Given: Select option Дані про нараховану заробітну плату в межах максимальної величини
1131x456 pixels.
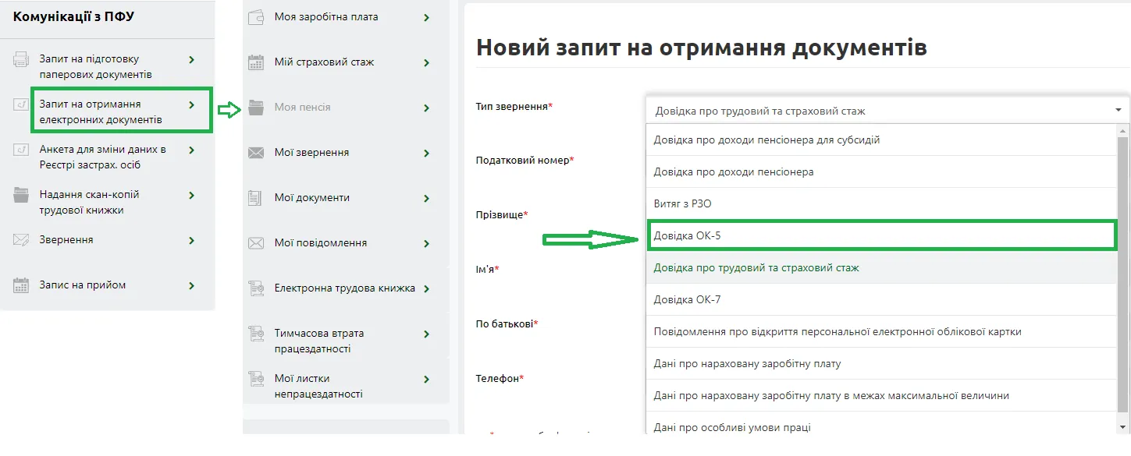Looking at the screenshot, I should [882, 395].
